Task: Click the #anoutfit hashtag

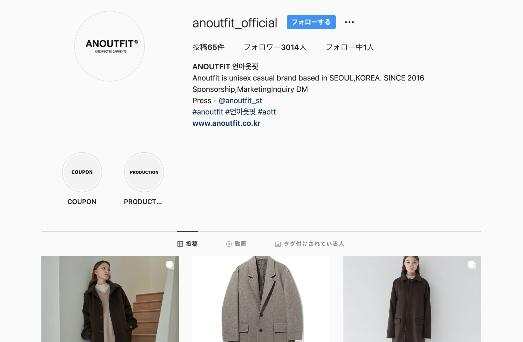Action: (208, 112)
